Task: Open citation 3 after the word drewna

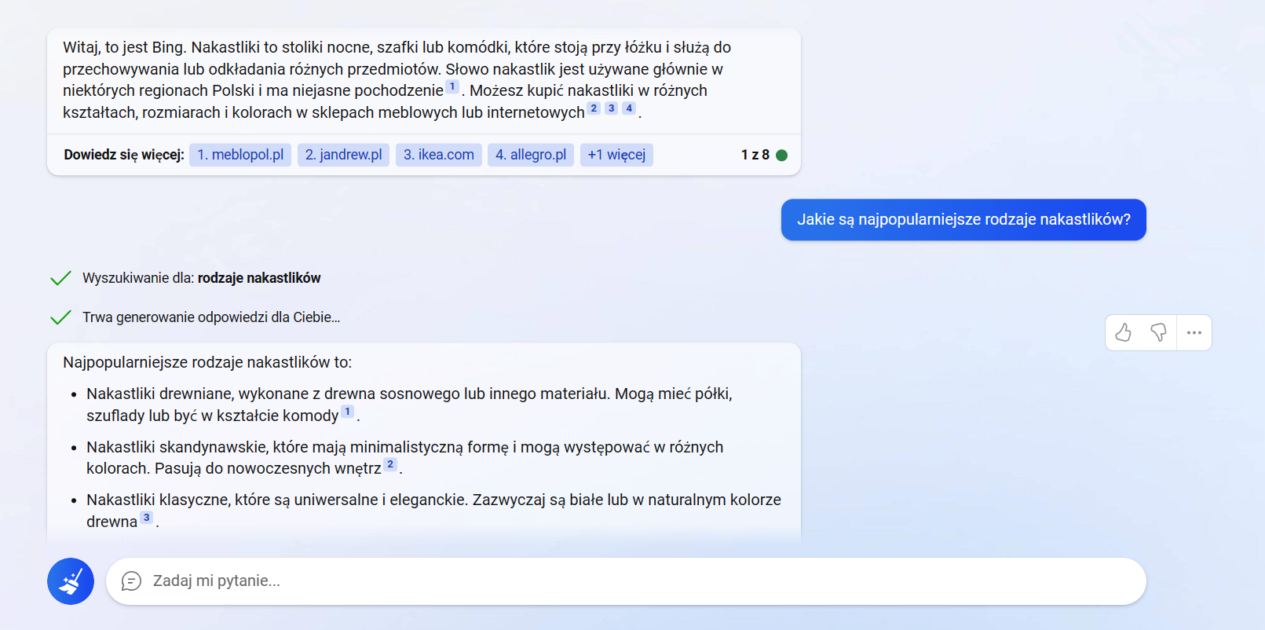Action: coord(146,518)
